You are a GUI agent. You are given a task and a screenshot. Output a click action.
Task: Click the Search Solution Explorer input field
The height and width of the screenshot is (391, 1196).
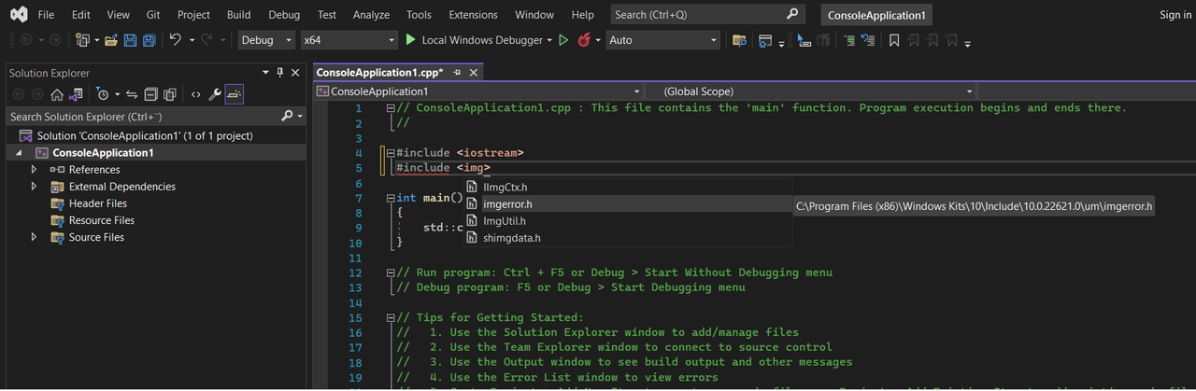142,117
